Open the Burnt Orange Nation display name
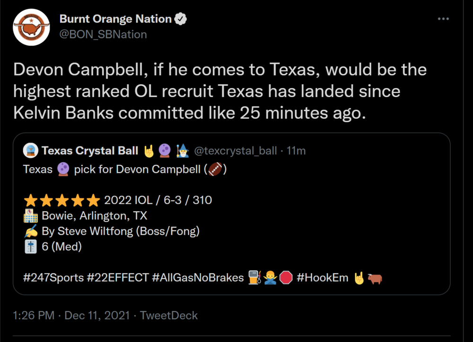Screen dimensions: 473x342 click(115, 19)
